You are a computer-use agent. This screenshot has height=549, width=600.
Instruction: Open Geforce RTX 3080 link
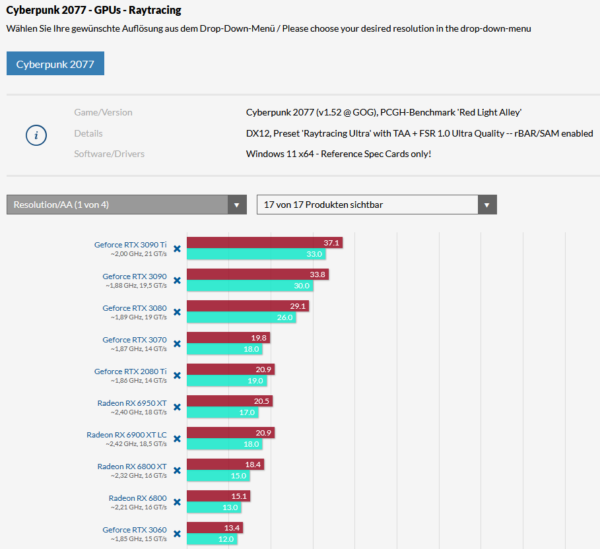[x=135, y=308]
